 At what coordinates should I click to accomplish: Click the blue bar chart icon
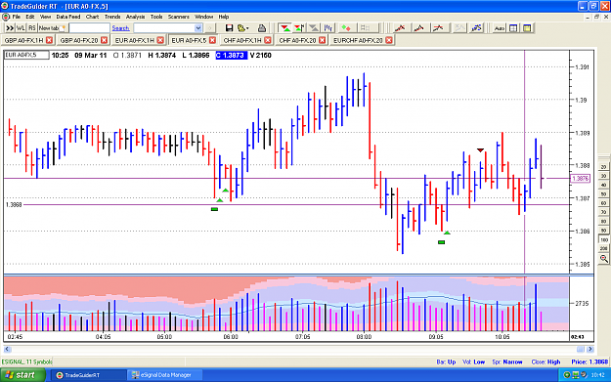[x=328, y=28]
